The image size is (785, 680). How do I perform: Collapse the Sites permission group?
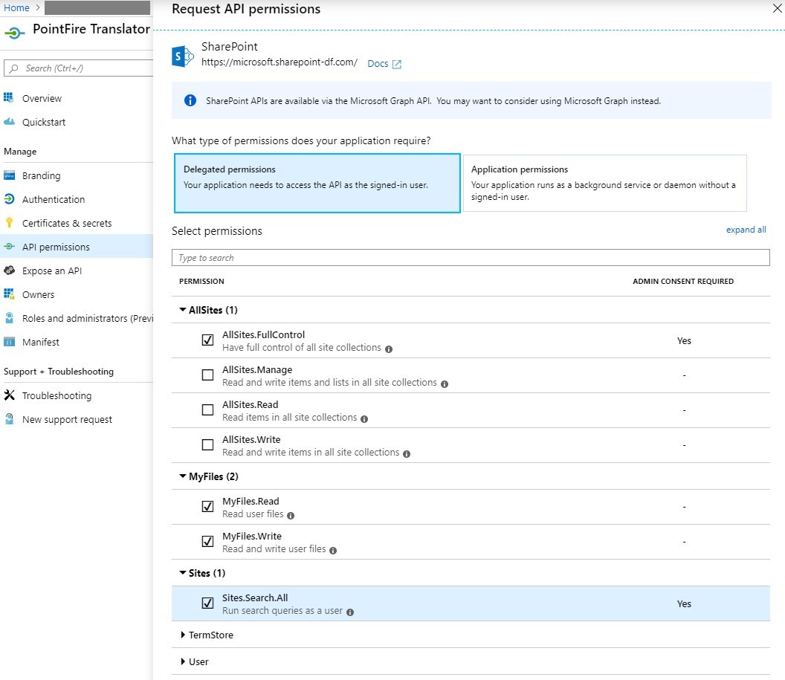(x=183, y=573)
